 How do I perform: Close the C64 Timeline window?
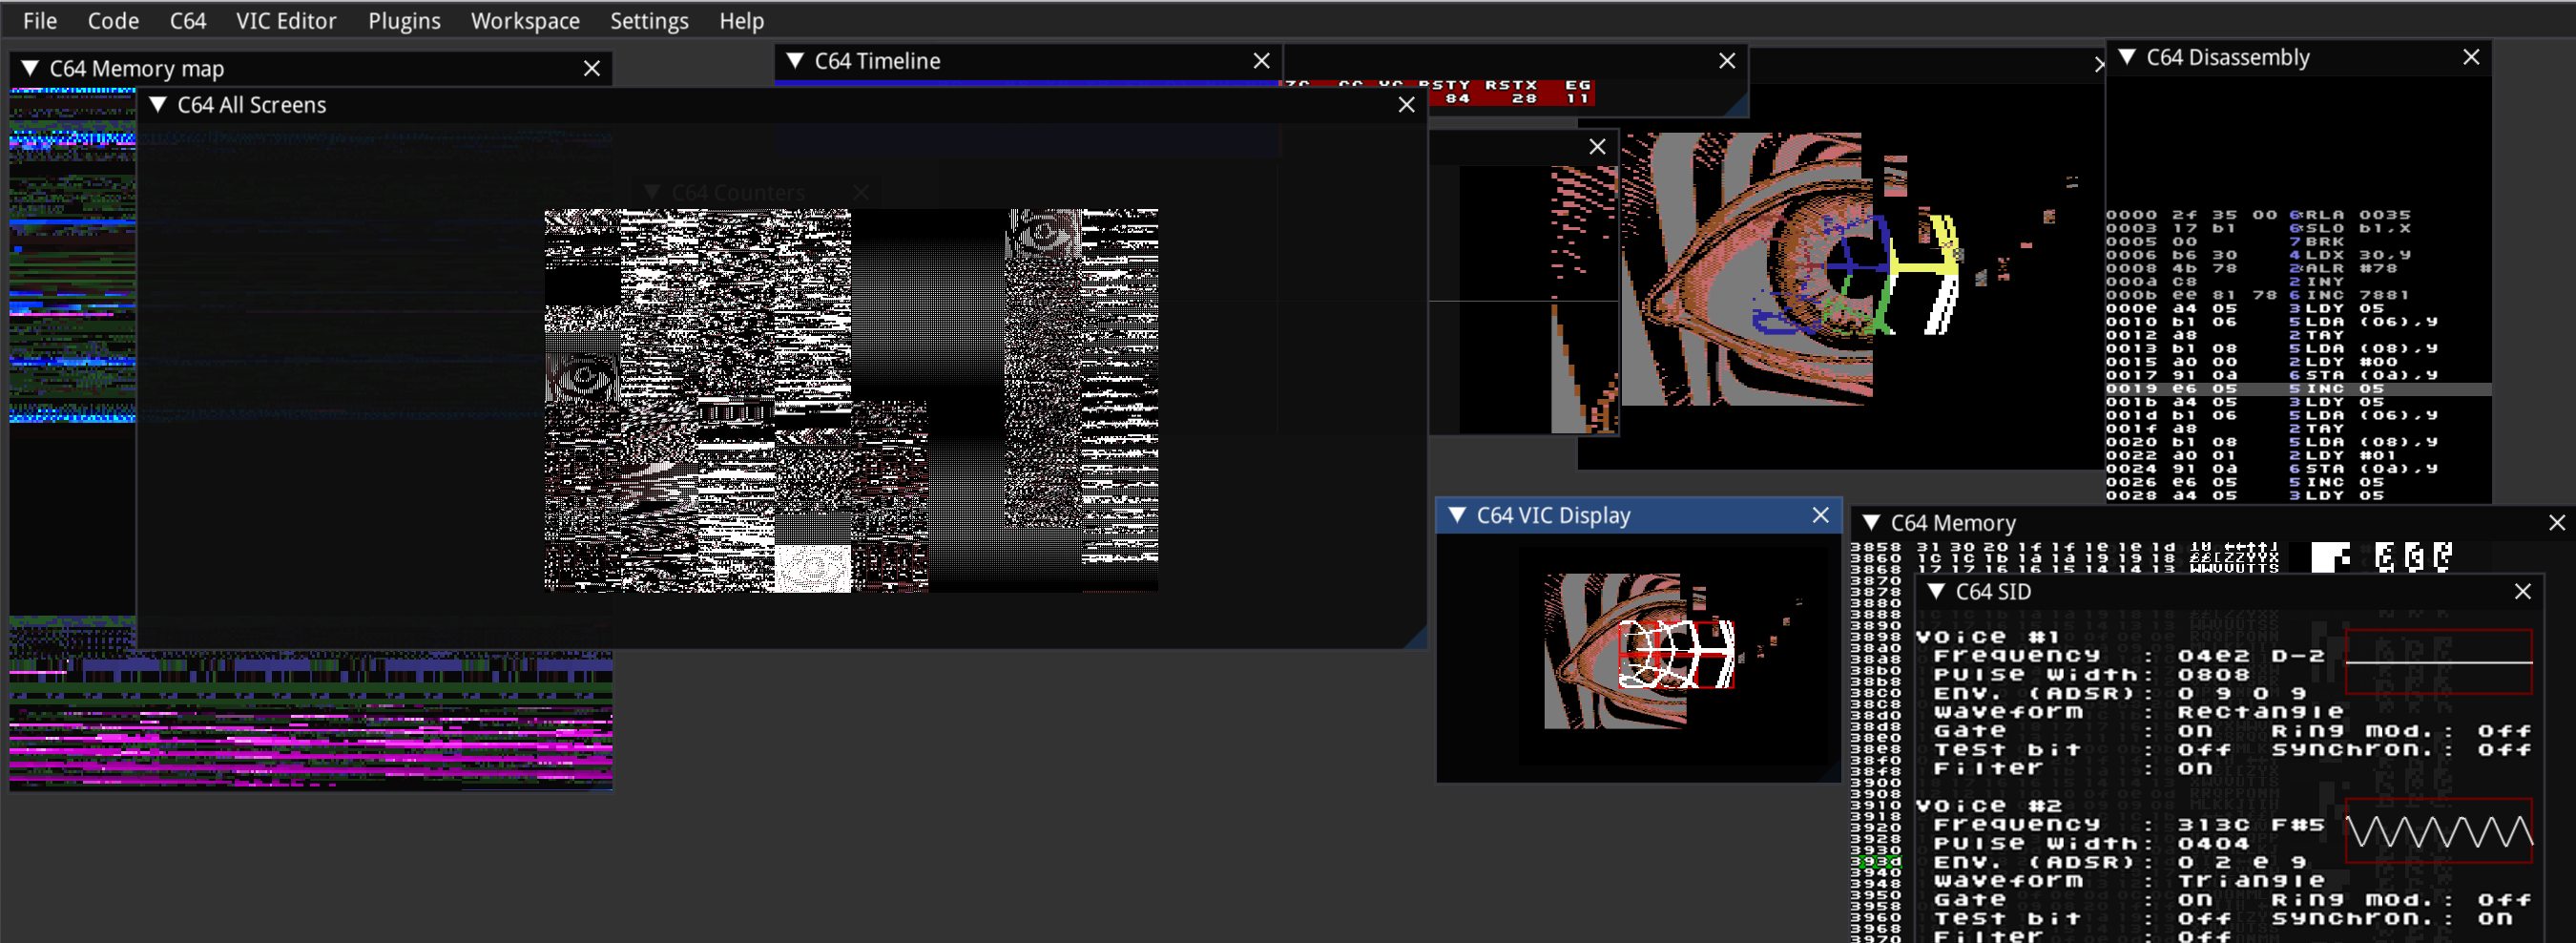coord(1261,61)
